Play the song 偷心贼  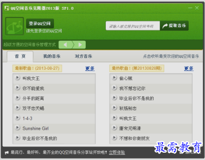114,78
